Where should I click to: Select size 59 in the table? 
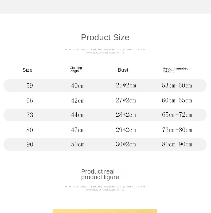point(30,86)
